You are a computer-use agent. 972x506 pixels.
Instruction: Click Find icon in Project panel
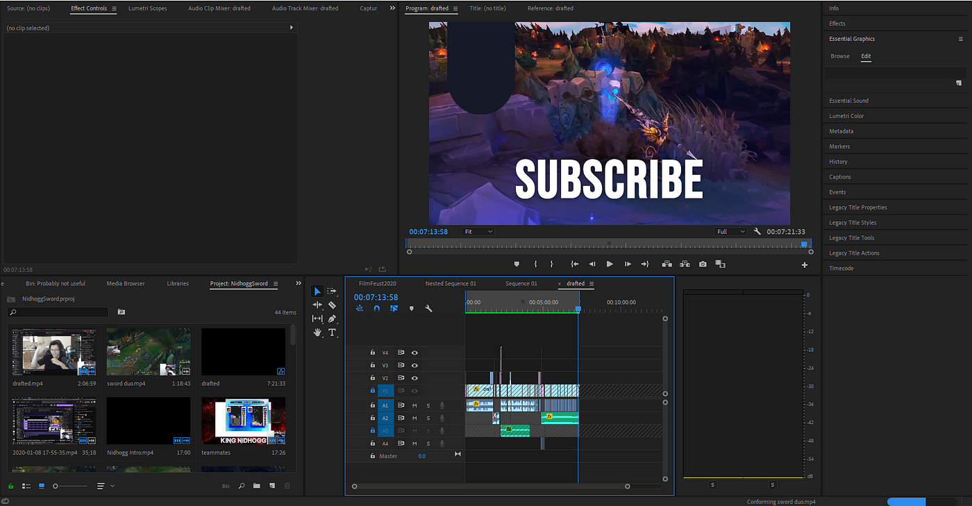pos(242,486)
